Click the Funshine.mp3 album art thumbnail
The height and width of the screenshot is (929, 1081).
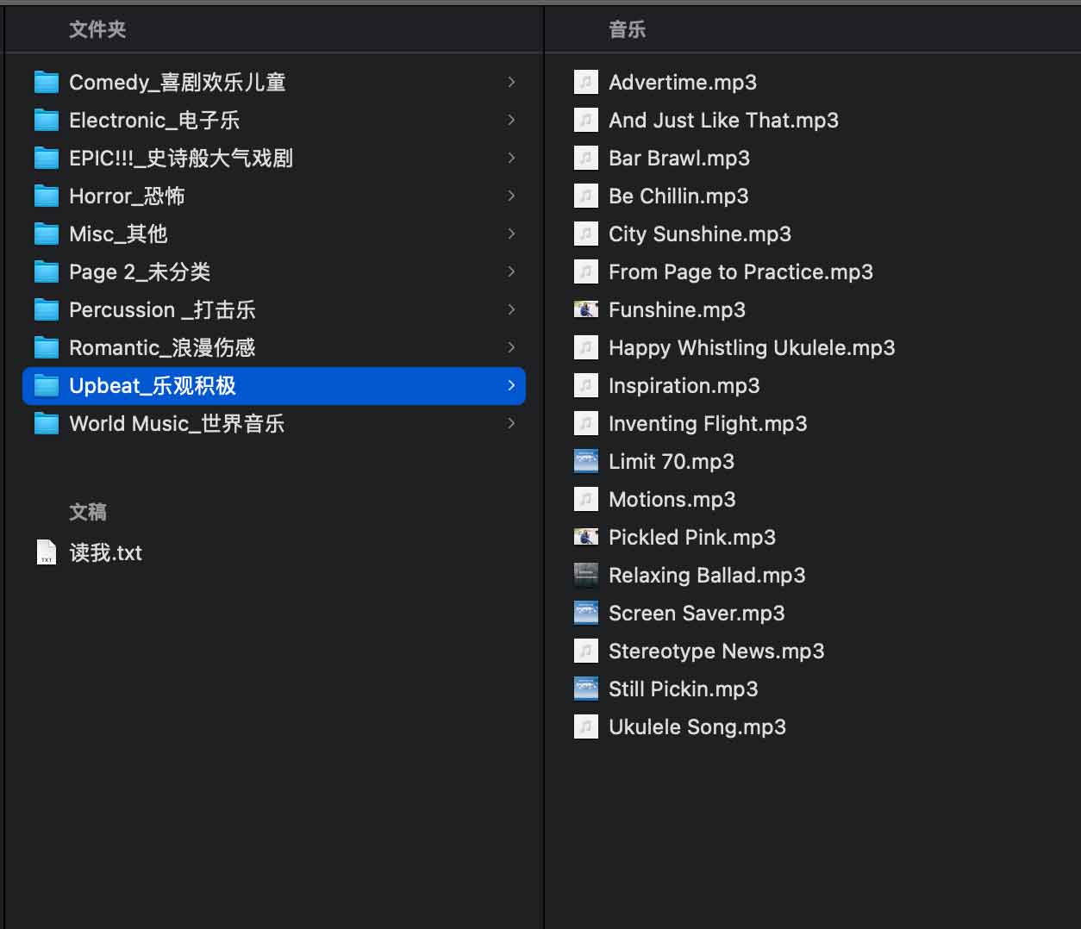pyautogui.click(x=586, y=309)
